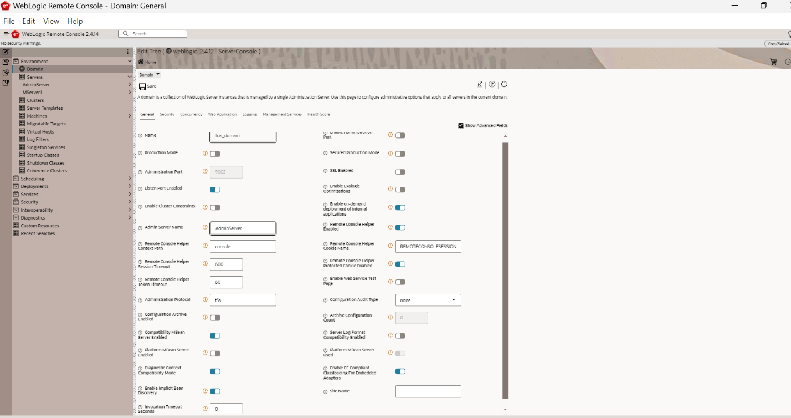
Task: Click help icon beside Administration Protocol
Action: coord(140,299)
